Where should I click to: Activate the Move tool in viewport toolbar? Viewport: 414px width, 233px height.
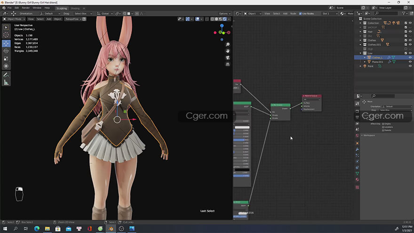click(x=6, y=44)
